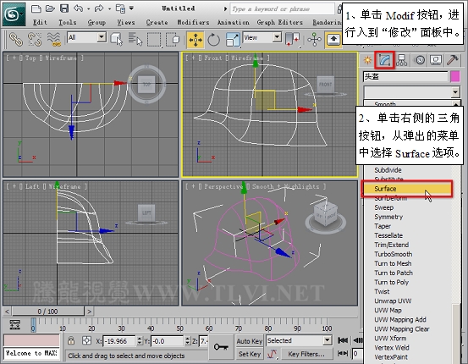This screenshot has width=468, height=364.
Task: Open the Create menu
Action: point(157,22)
